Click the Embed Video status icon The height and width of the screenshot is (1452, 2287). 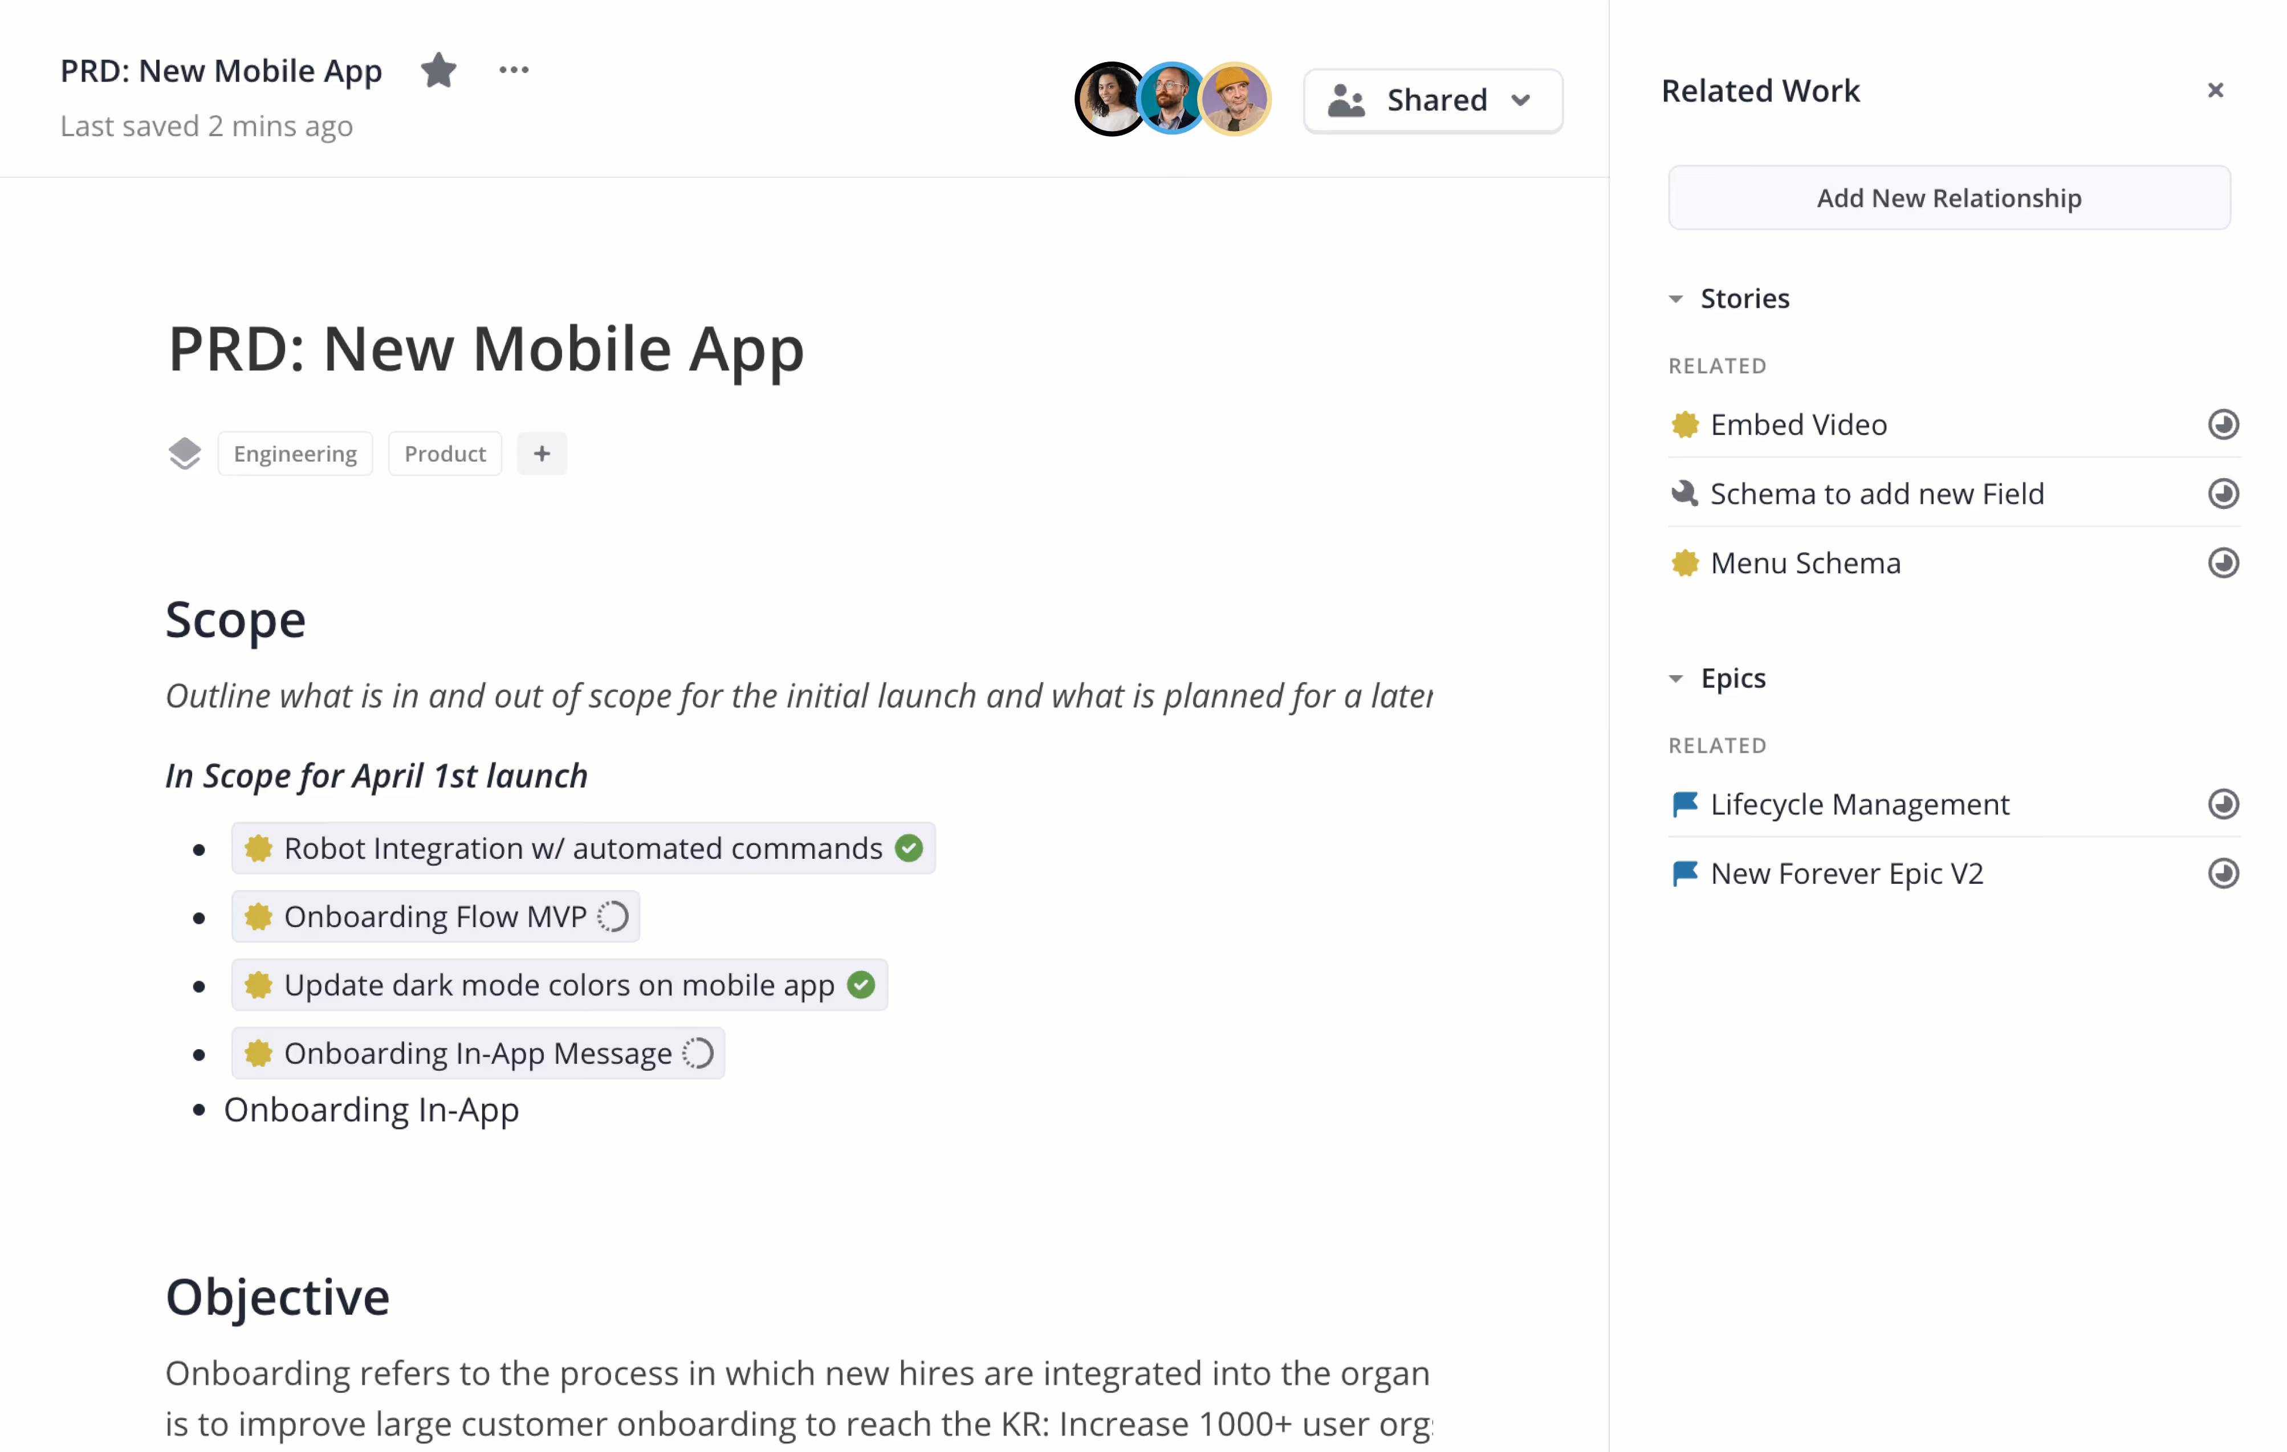click(2223, 425)
